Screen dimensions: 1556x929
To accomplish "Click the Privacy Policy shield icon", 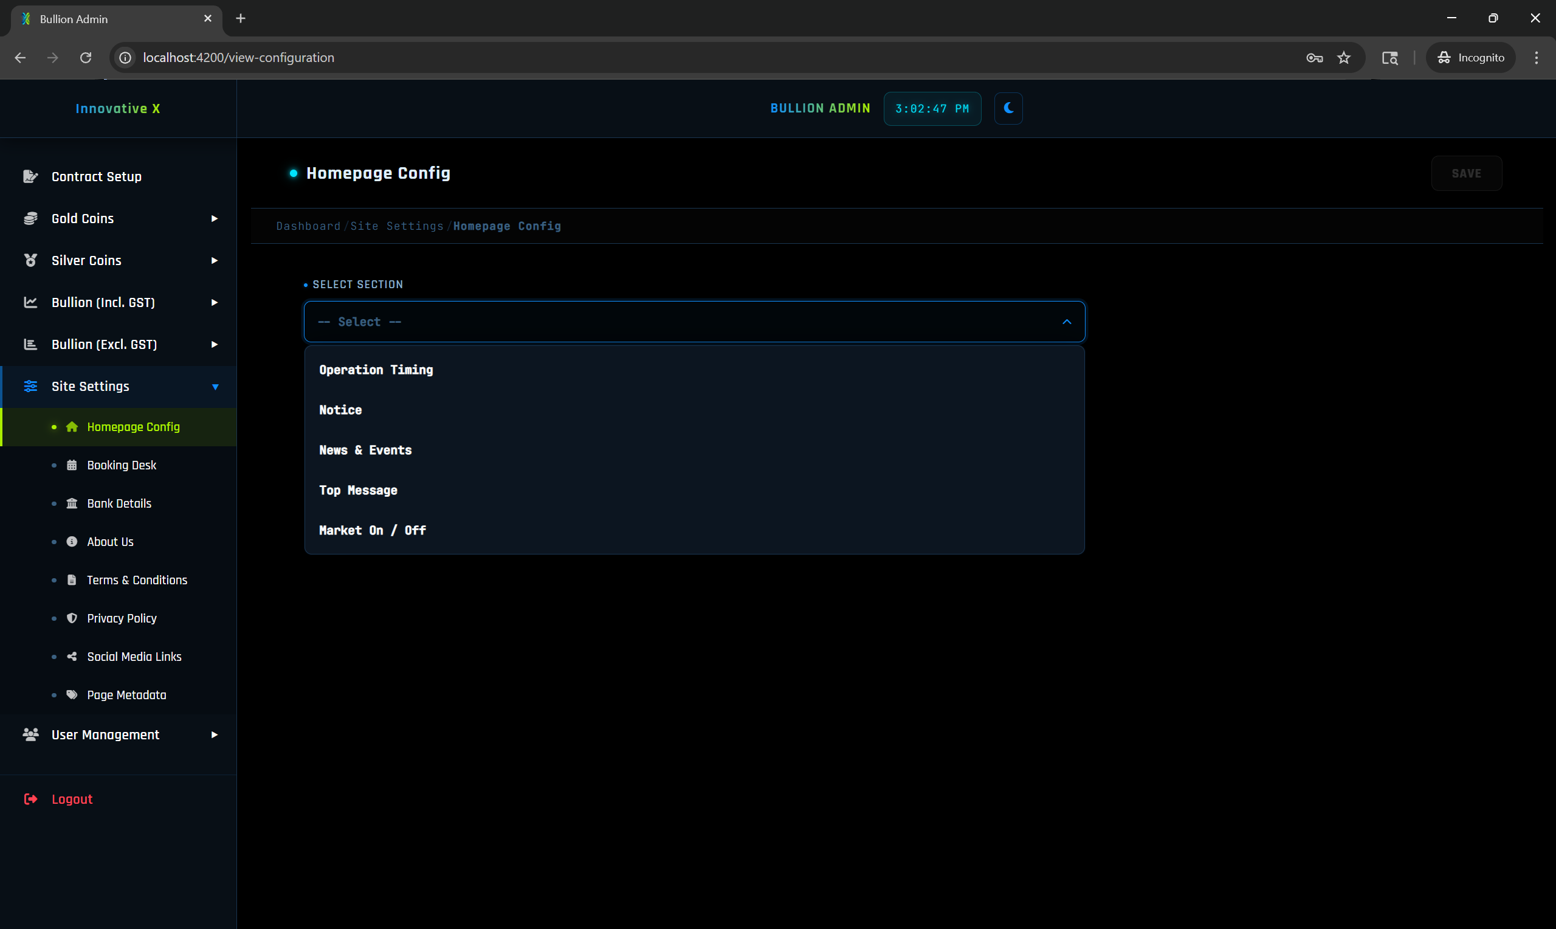I will 72,618.
